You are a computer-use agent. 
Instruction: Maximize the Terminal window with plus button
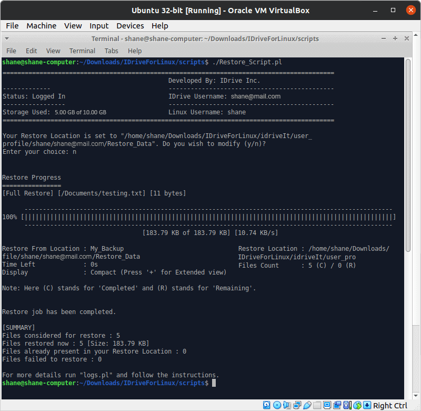(395, 38)
